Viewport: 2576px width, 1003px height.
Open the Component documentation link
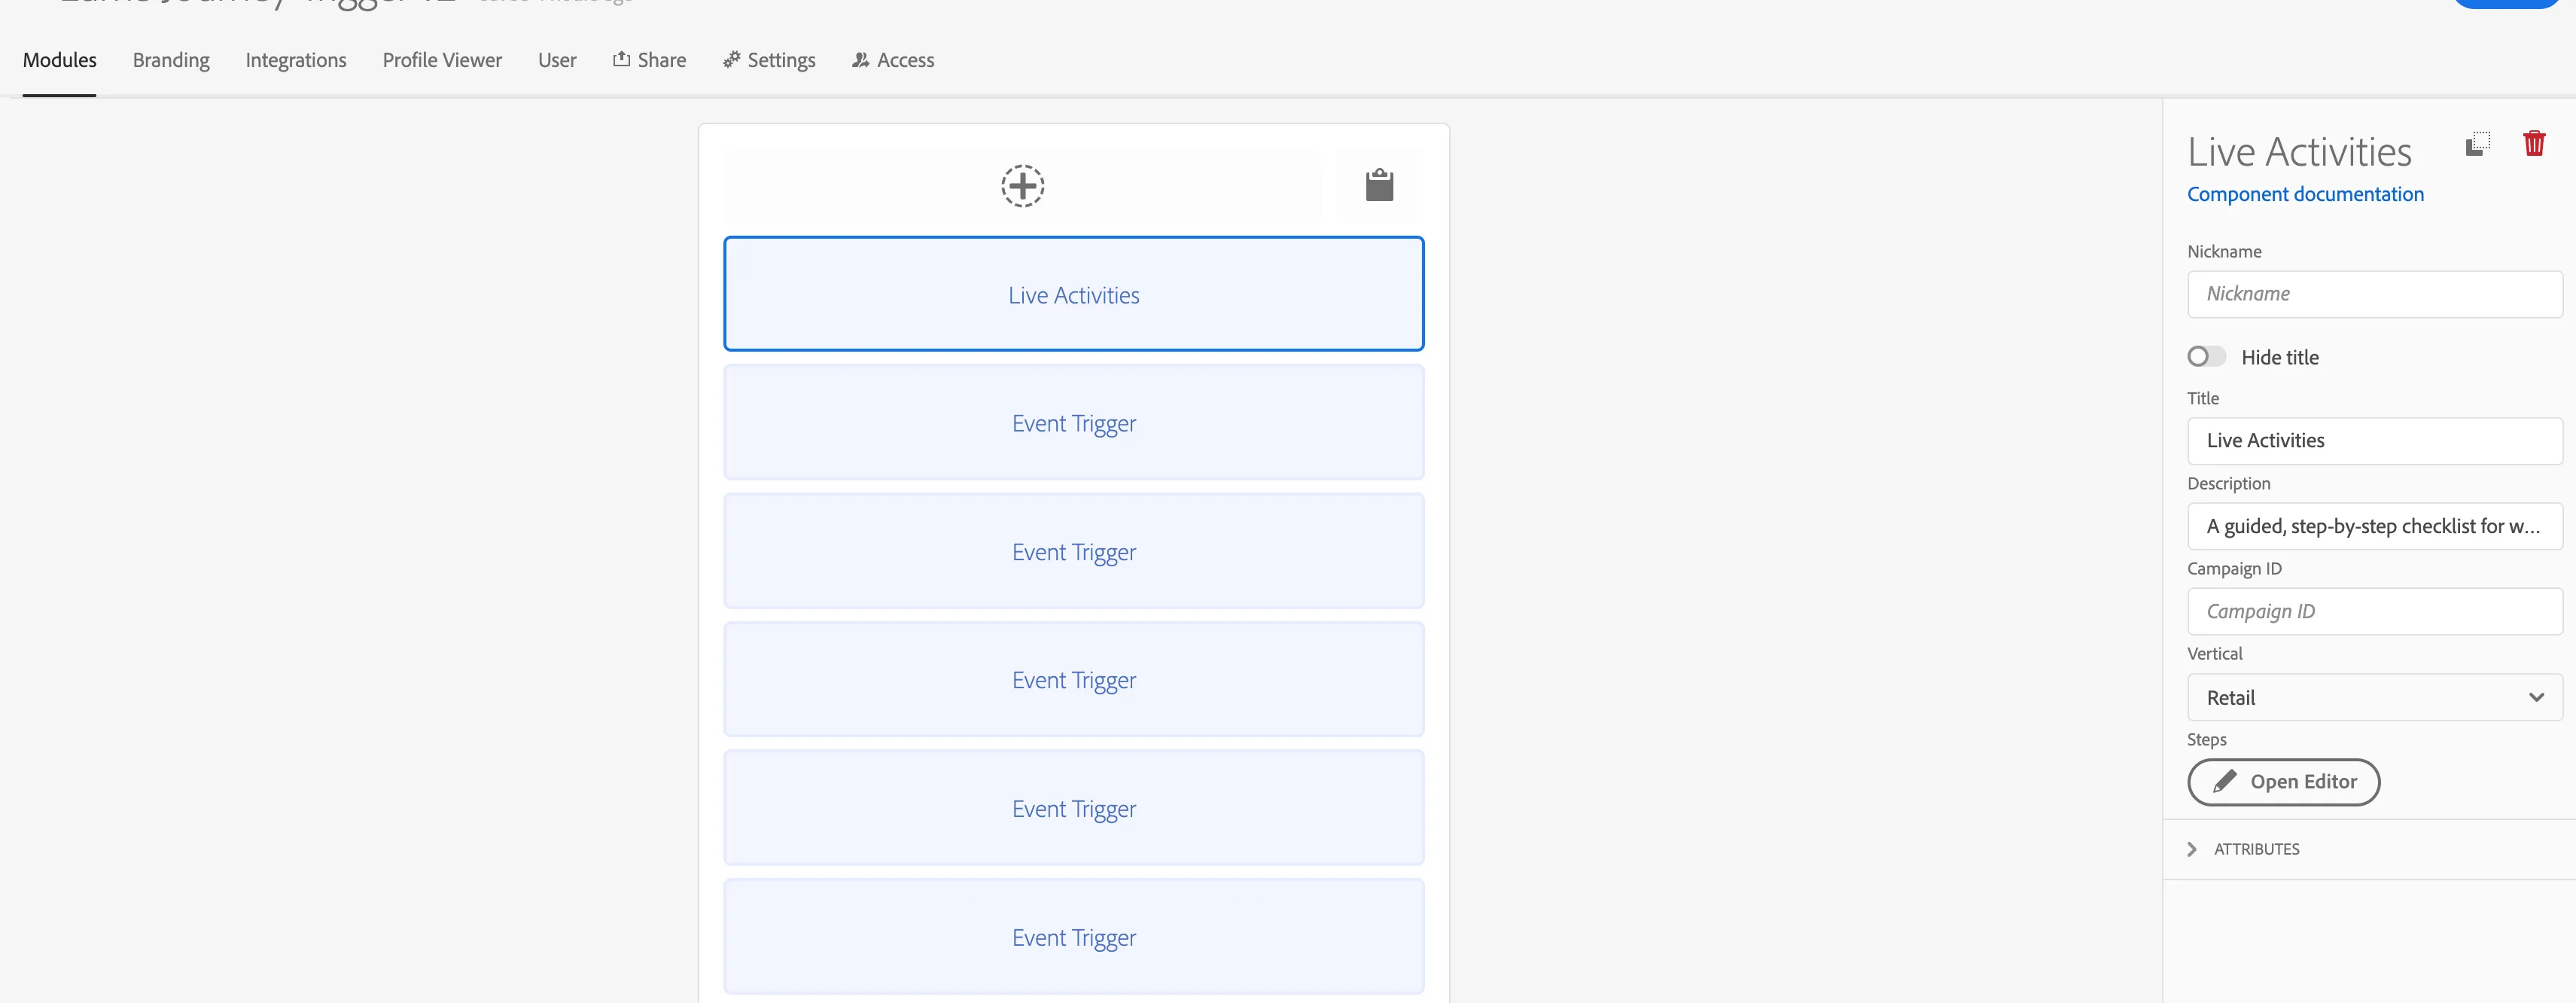(2305, 194)
